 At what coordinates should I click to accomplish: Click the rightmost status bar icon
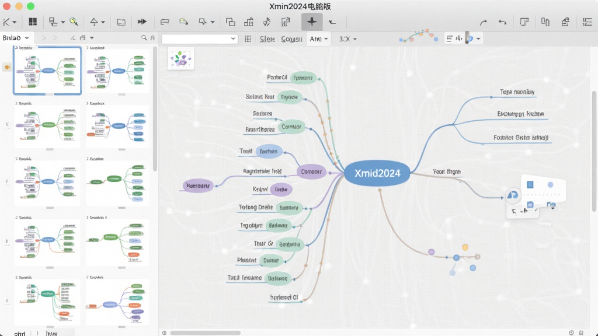click(581, 333)
